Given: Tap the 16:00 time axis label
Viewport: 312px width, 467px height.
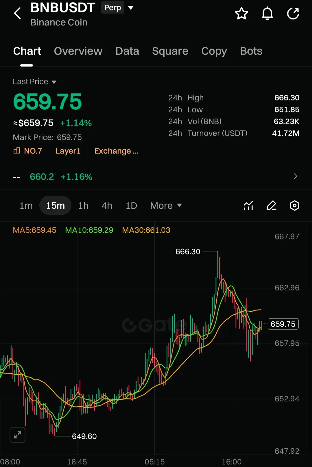Looking at the screenshot, I should tap(232, 462).
